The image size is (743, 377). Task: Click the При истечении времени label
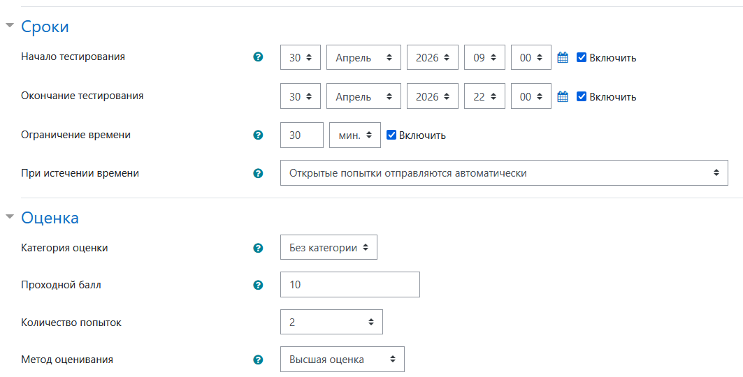tap(80, 173)
